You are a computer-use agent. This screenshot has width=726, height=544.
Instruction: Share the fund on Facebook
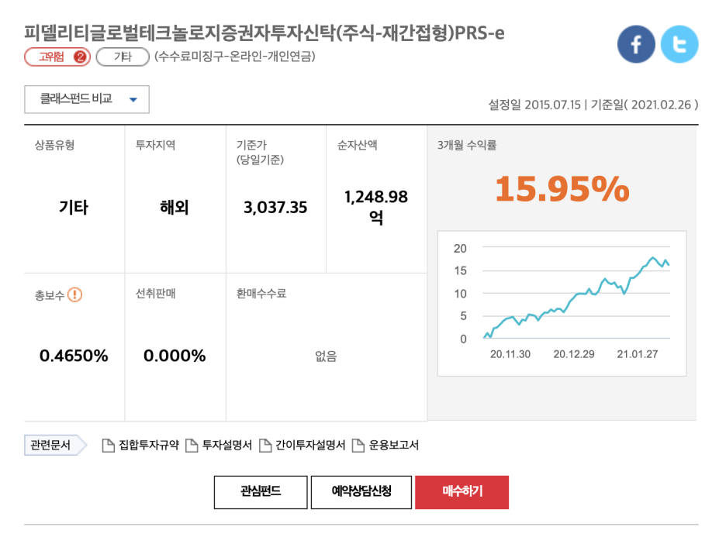(x=636, y=44)
